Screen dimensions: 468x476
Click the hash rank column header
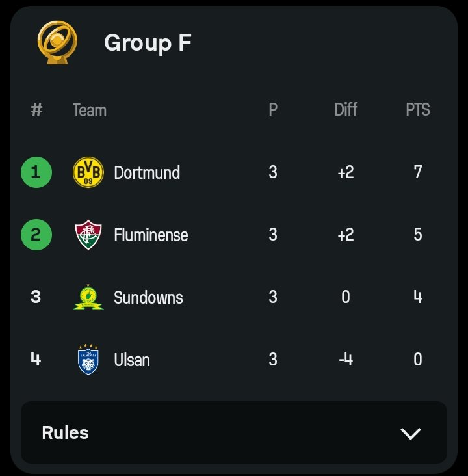[x=36, y=110]
